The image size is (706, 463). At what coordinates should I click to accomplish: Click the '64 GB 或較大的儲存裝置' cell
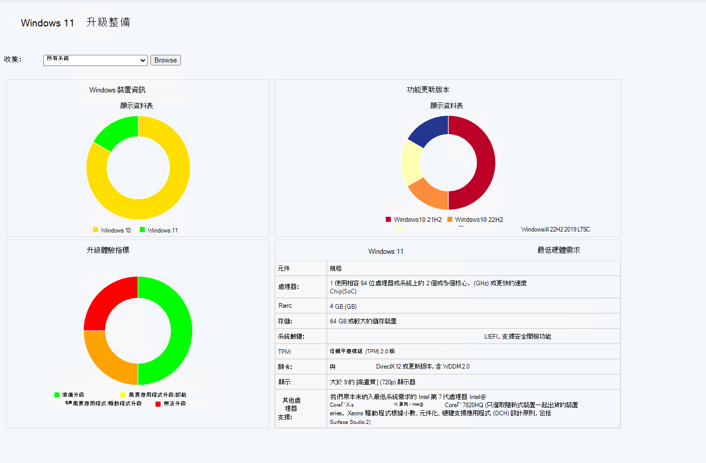[x=474, y=321]
